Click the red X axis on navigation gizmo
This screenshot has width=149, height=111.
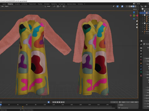pos(137,15)
